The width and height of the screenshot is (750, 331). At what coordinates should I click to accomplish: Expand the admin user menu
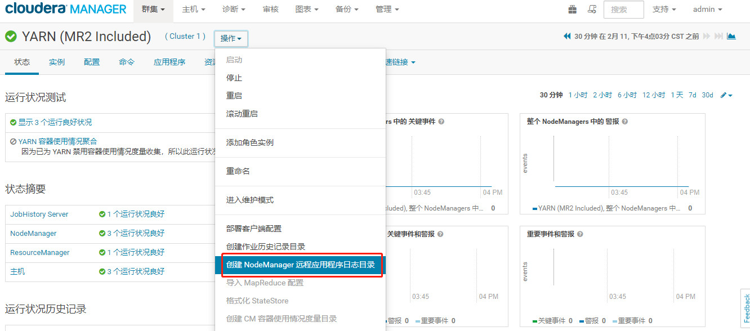[x=707, y=10]
